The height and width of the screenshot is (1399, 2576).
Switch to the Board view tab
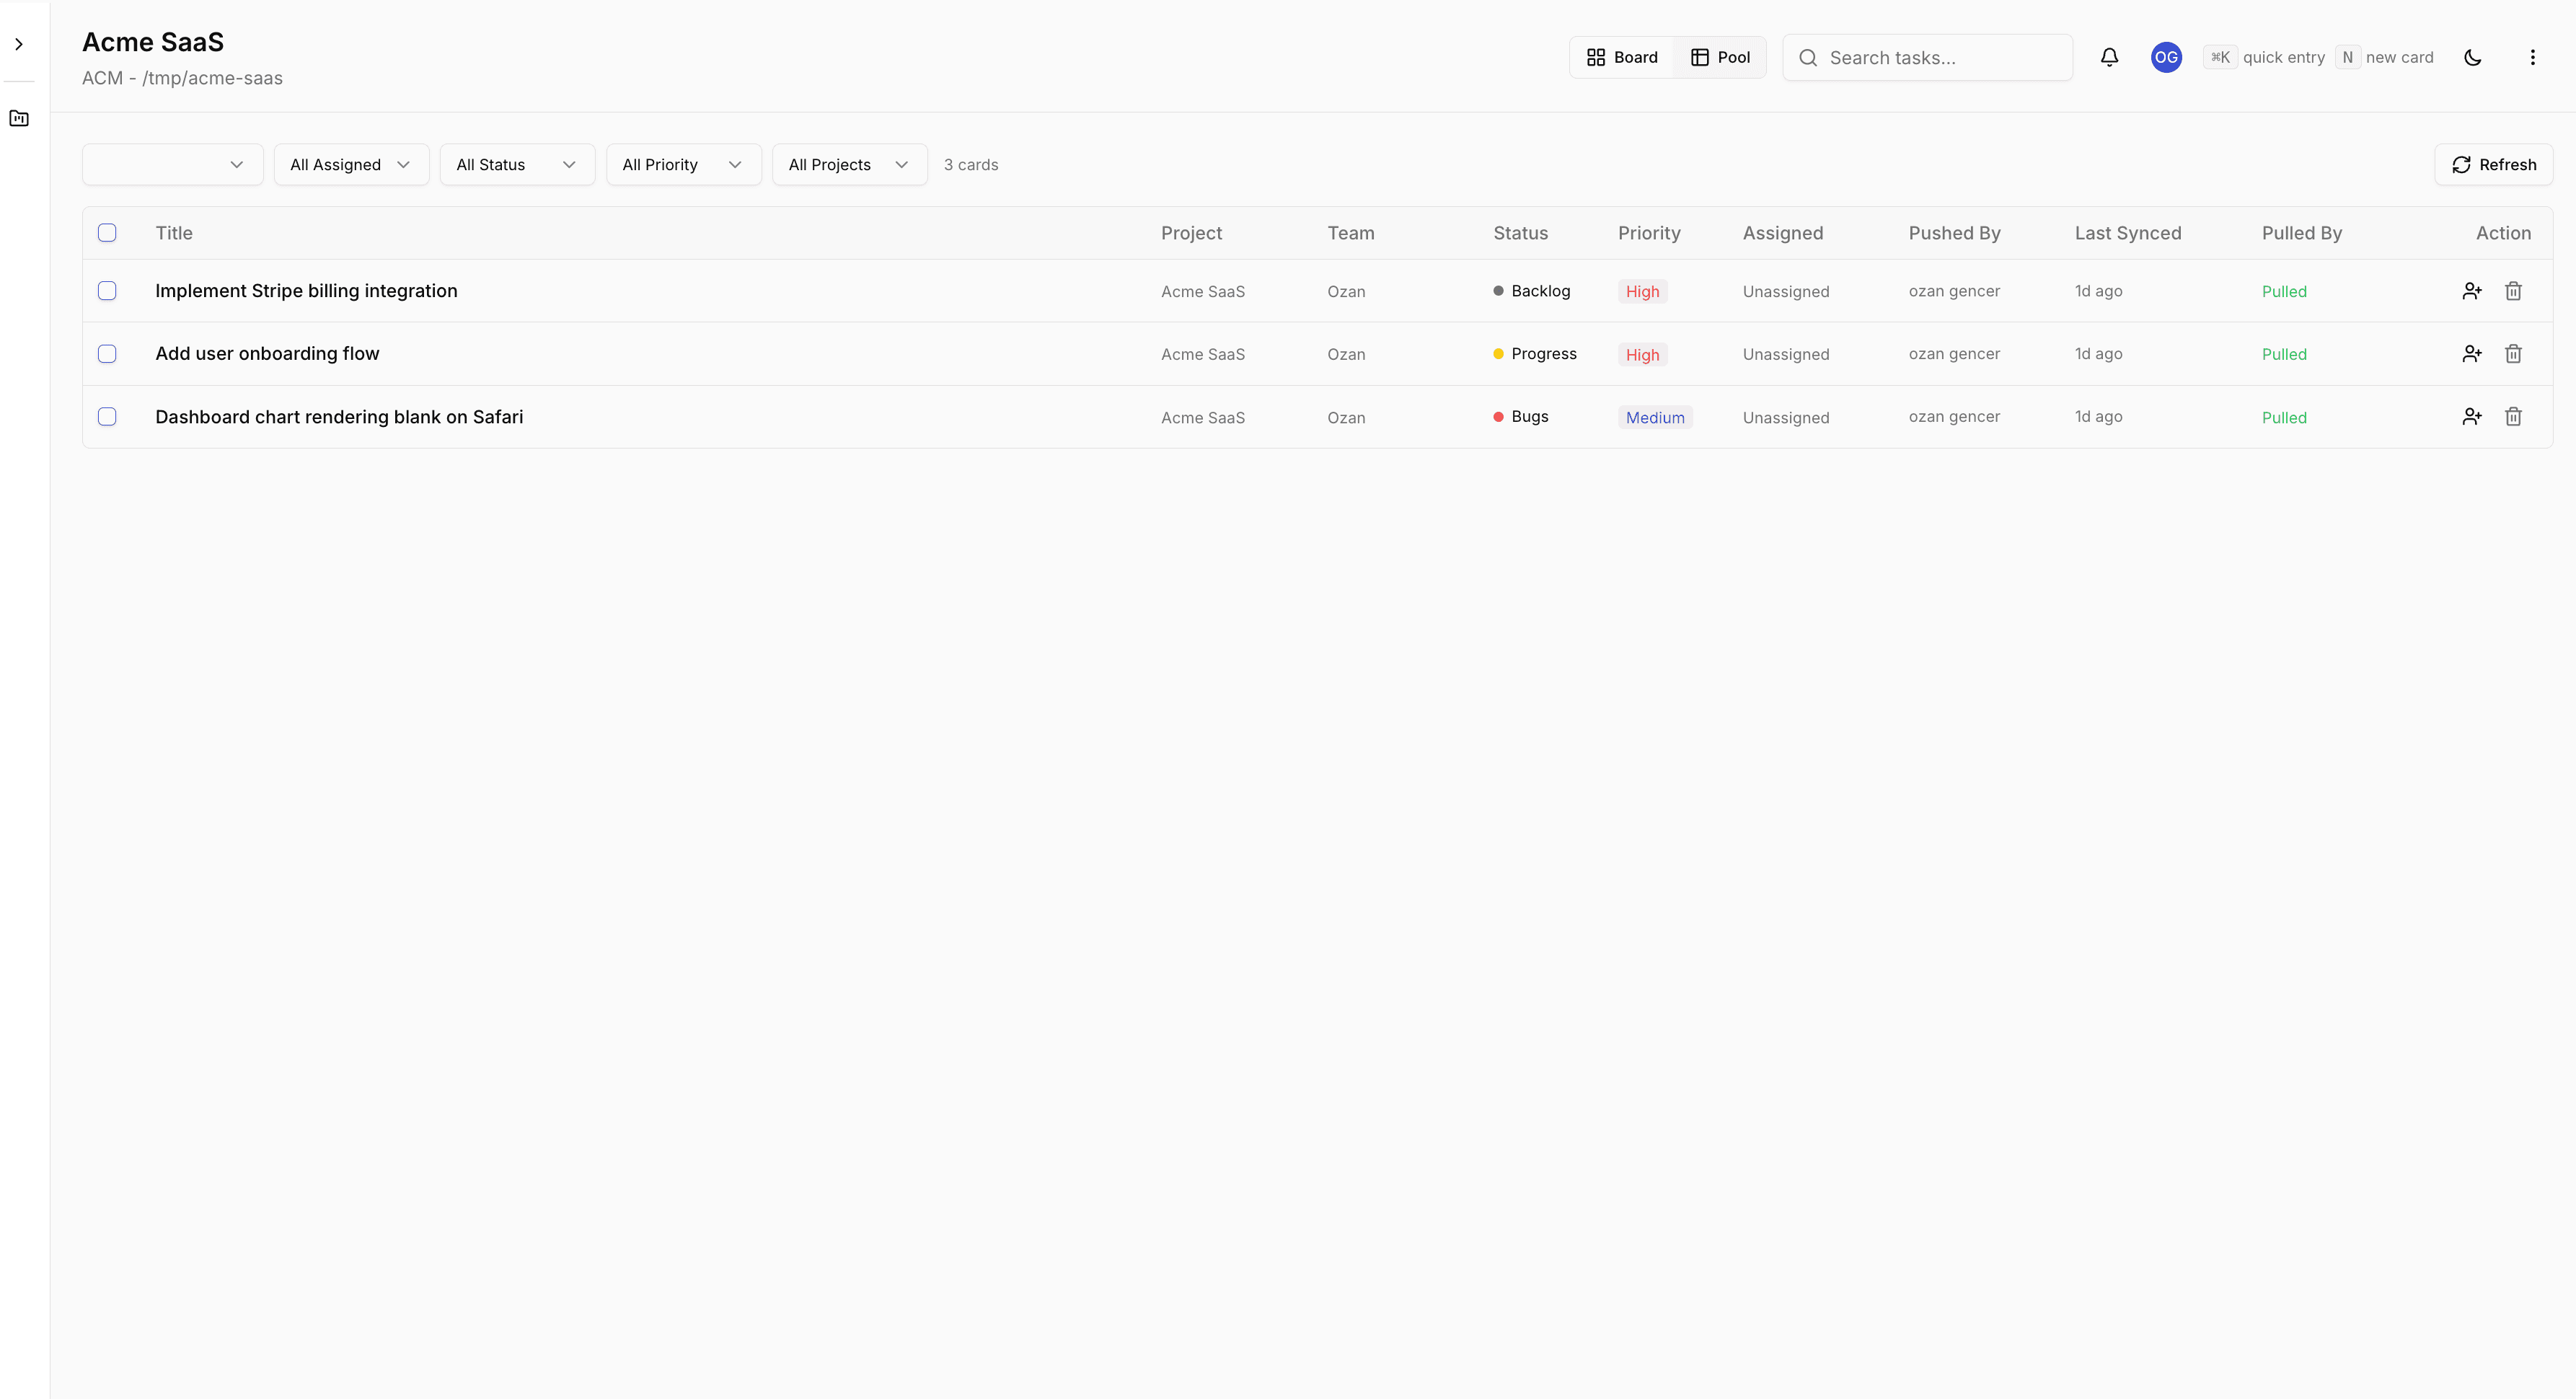pyautogui.click(x=1621, y=57)
